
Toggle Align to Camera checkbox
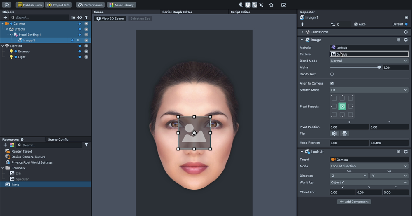pos(332,83)
